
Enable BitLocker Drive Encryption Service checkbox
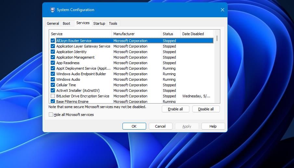click(53, 96)
